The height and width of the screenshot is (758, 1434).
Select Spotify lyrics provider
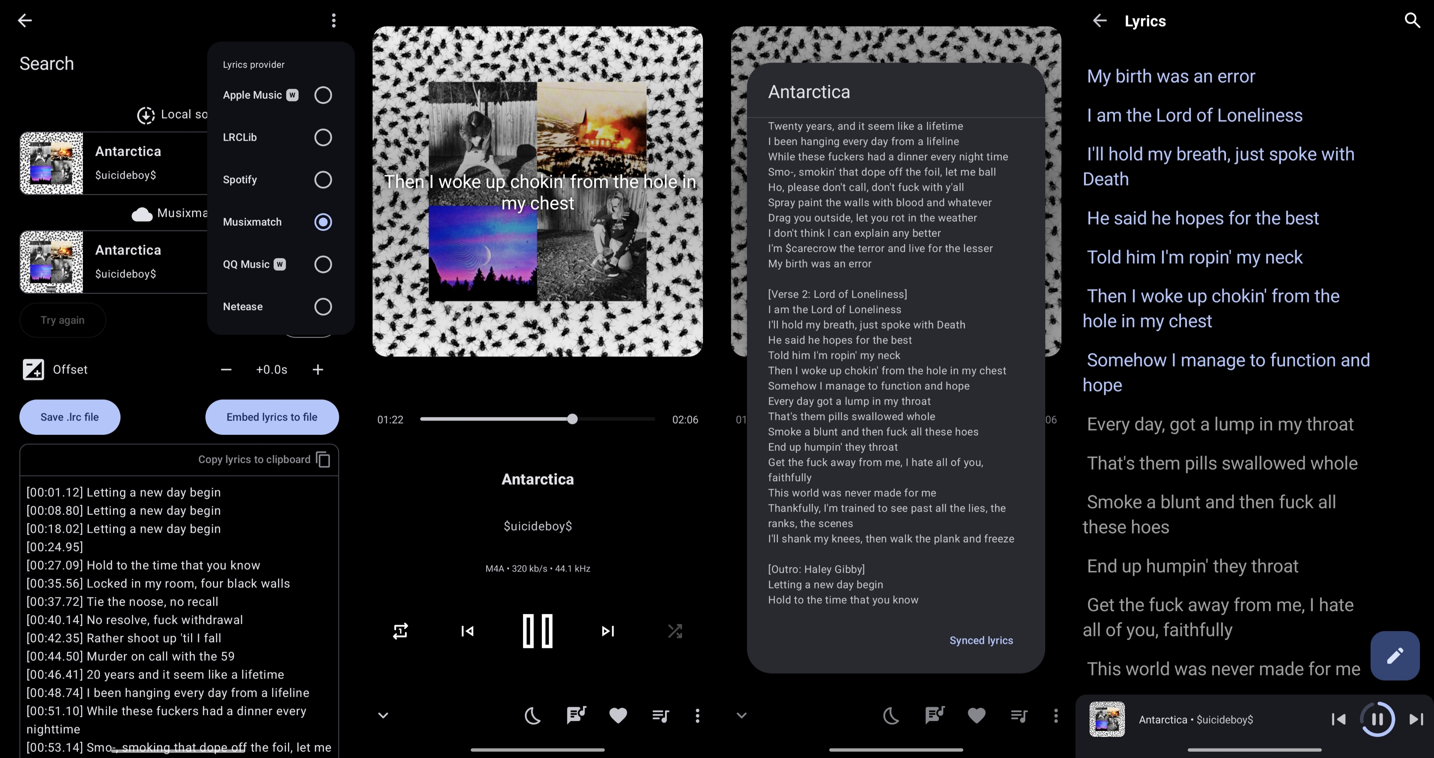pos(323,180)
